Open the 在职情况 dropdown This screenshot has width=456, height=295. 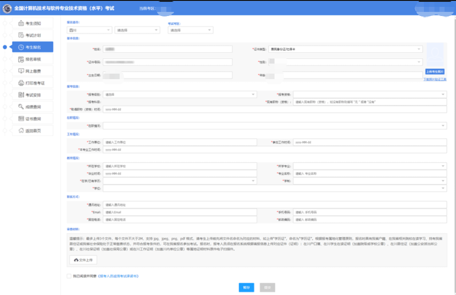274,125
